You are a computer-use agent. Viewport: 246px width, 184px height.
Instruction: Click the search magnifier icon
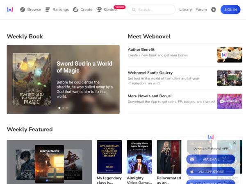tap(134, 10)
